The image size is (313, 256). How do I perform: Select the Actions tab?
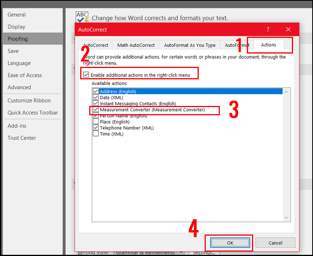268,45
